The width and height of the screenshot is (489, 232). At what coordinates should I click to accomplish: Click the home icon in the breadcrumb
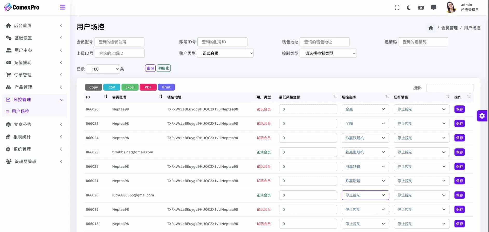point(431,28)
